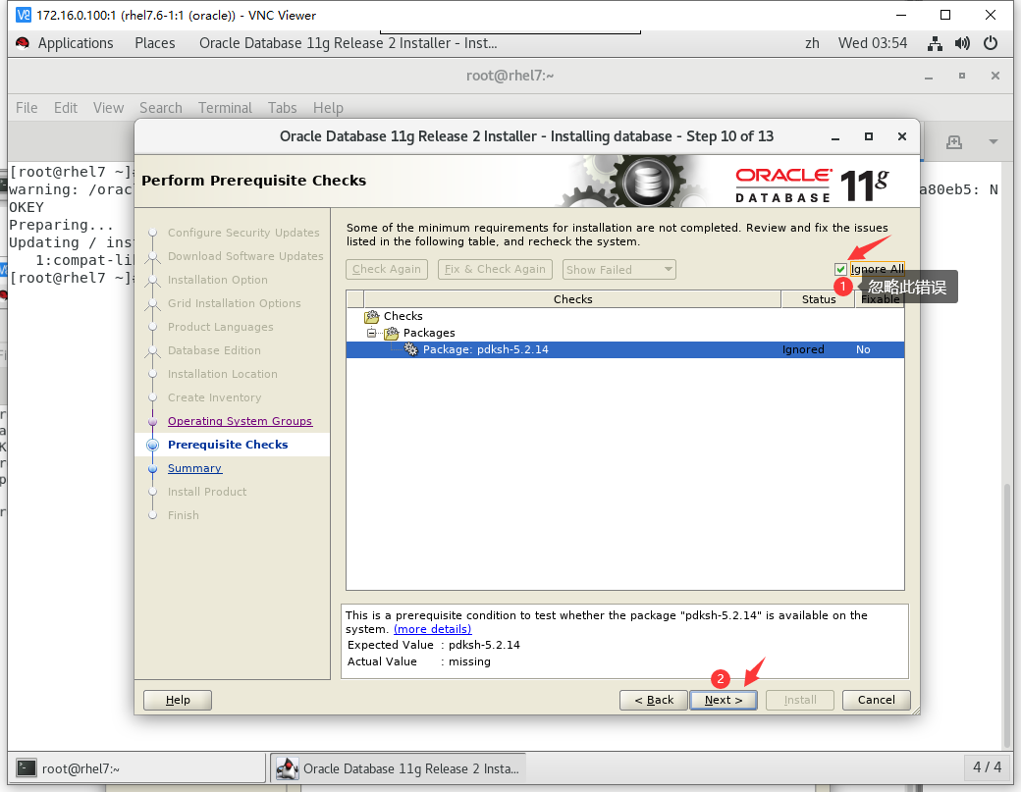Screen dimensions: 1021x792
Task: Jump to Operating System Groups step
Action: pyautogui.click(x=240, y=421)
